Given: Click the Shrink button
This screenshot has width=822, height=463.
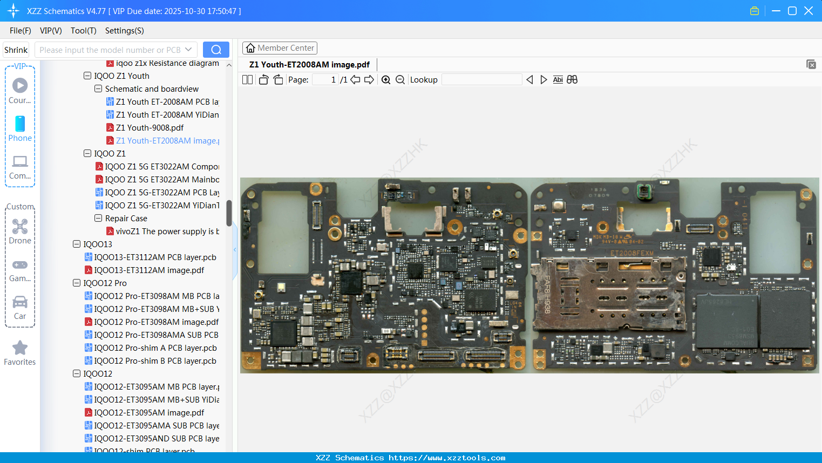Looking at the screenshot, I should (16, 50).
